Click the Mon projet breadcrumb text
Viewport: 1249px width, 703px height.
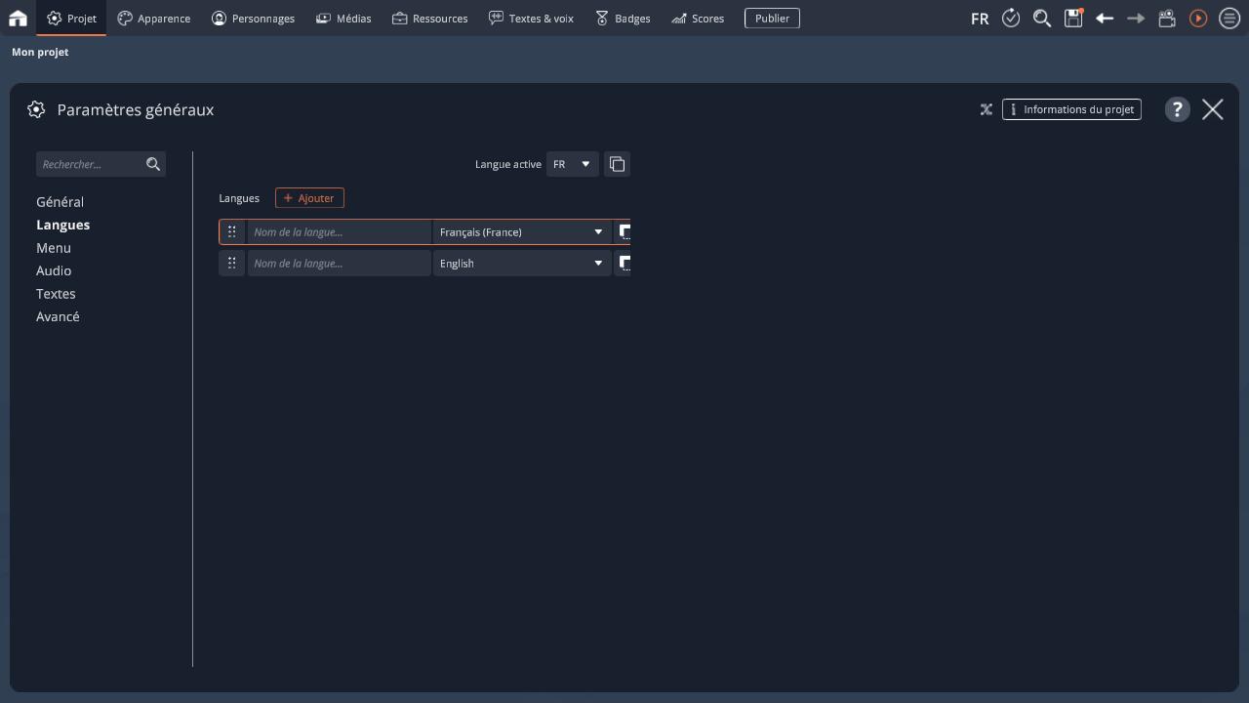(40, 52)
